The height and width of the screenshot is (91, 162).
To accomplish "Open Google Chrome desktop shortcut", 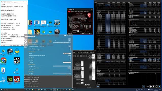I will click(x=3, y=60).
